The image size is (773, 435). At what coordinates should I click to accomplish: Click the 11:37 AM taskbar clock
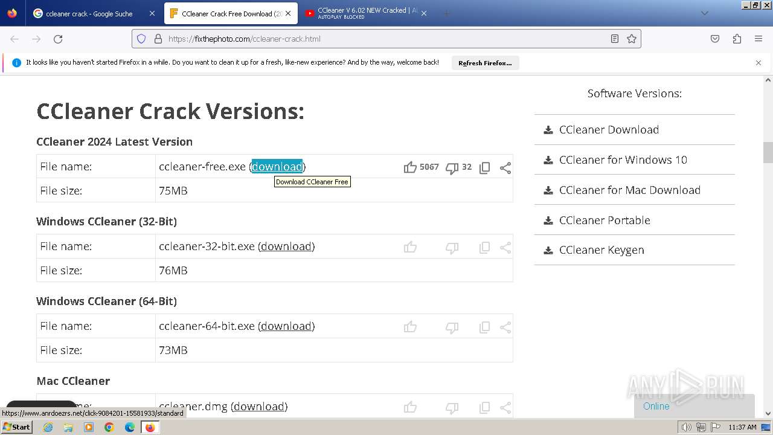pyautogui.click(x=742, y=427)
